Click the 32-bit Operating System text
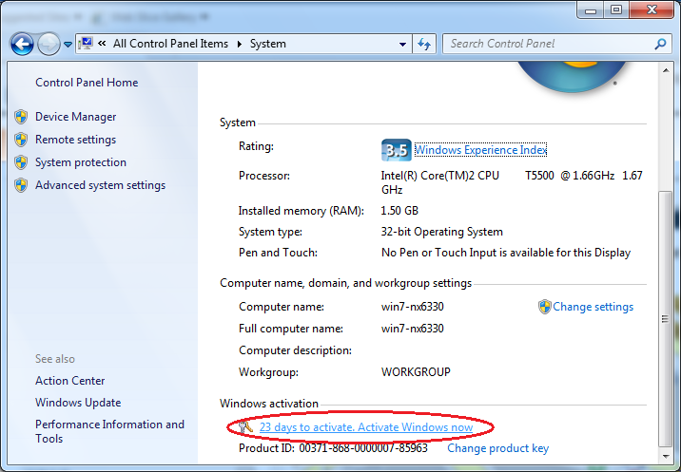 click(441, 232)
